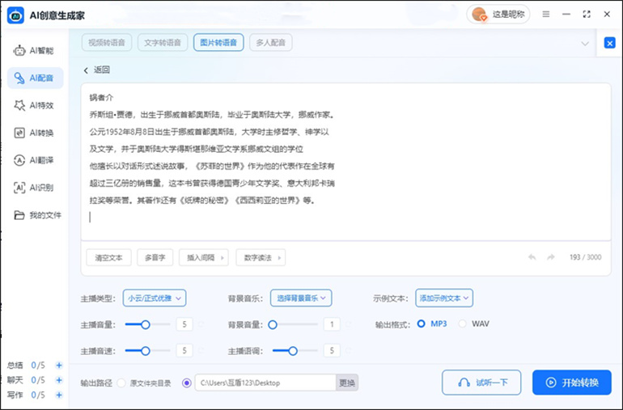
Task: Expand 插入间隔 options
Action: pyautogui.click(x=203, y=257)
